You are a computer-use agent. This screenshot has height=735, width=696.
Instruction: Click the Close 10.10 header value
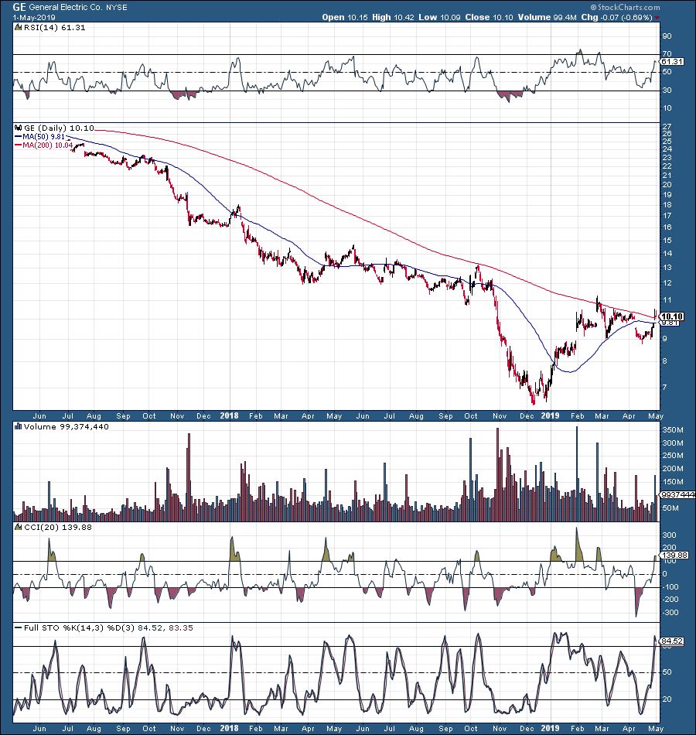point(489,17)
